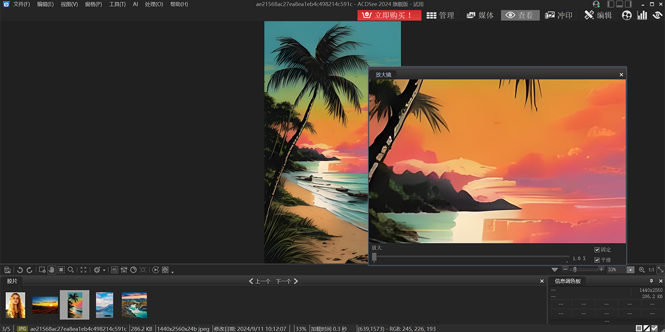This screenshot has width=665, height=332.
Task: Open the 工具(T) menu
Action: 117,4
